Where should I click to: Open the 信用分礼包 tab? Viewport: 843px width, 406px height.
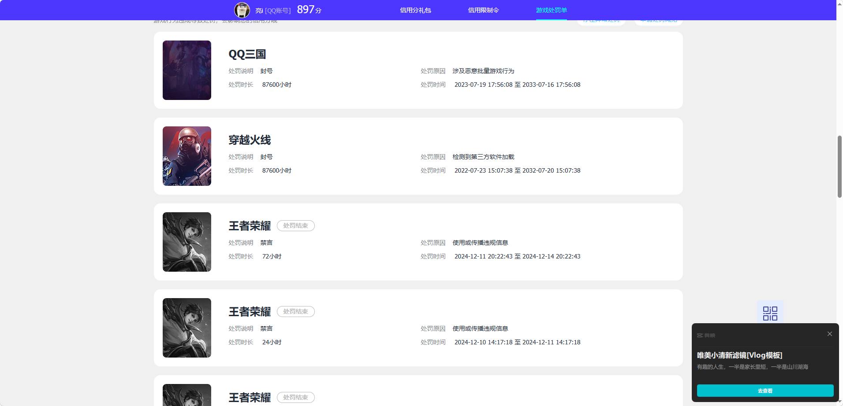click(415, 10)
